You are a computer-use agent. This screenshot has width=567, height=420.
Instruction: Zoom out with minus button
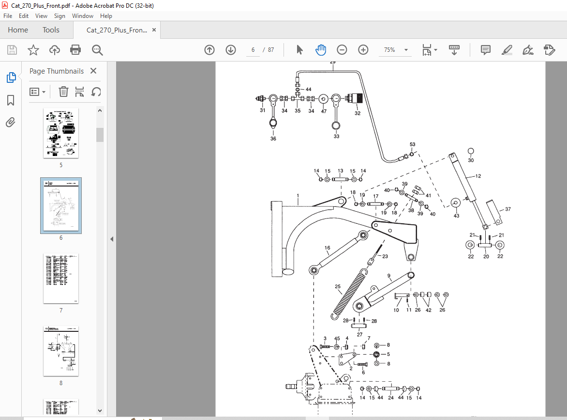tap(342, 50)
